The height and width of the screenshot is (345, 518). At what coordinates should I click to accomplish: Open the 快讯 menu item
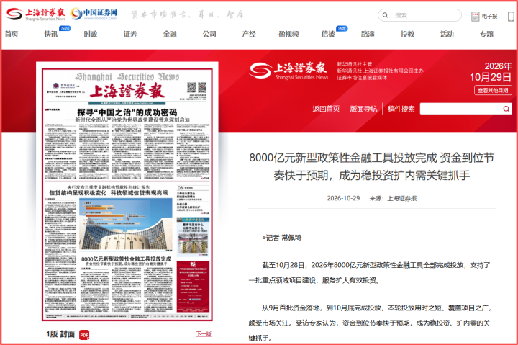pyautogui.click(x=51, y=34)
